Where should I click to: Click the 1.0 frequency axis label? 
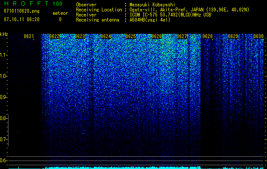[x=3, y=76]
